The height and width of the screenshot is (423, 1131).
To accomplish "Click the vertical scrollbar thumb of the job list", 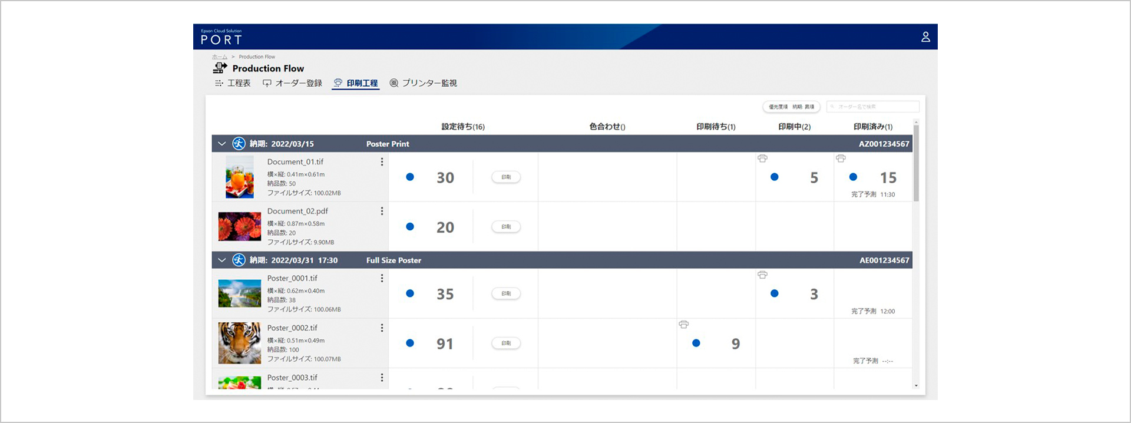I will click(916, 163).
